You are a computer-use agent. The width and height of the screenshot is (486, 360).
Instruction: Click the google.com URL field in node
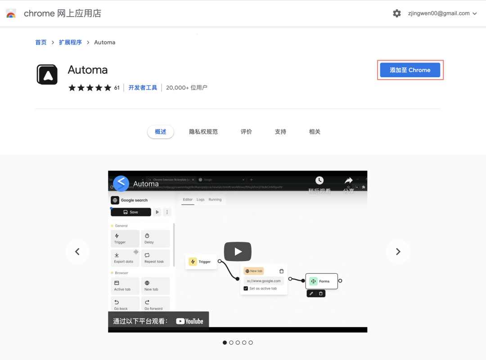pos(264,281)
